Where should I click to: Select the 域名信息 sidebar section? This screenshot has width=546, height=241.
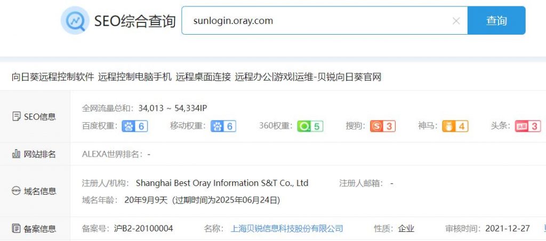click(x=35, y=191)
